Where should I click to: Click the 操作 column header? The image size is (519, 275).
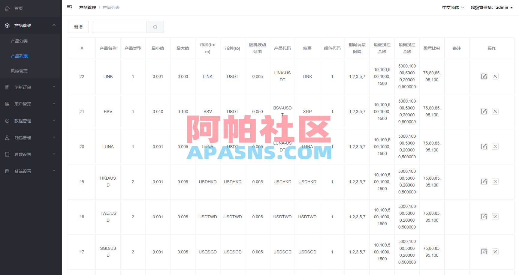point(492,48)
